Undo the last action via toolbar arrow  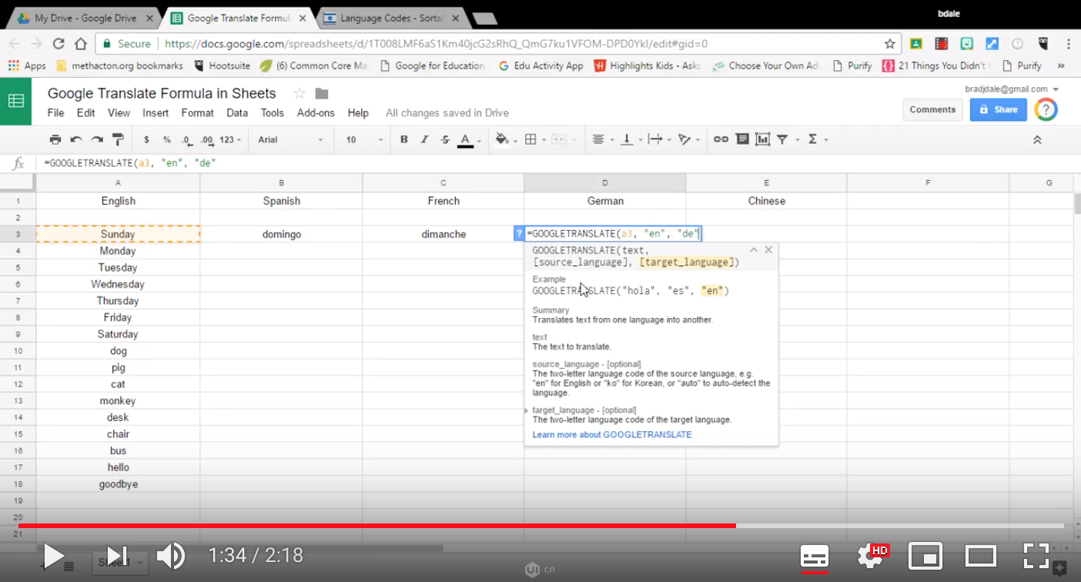[76, 139]
